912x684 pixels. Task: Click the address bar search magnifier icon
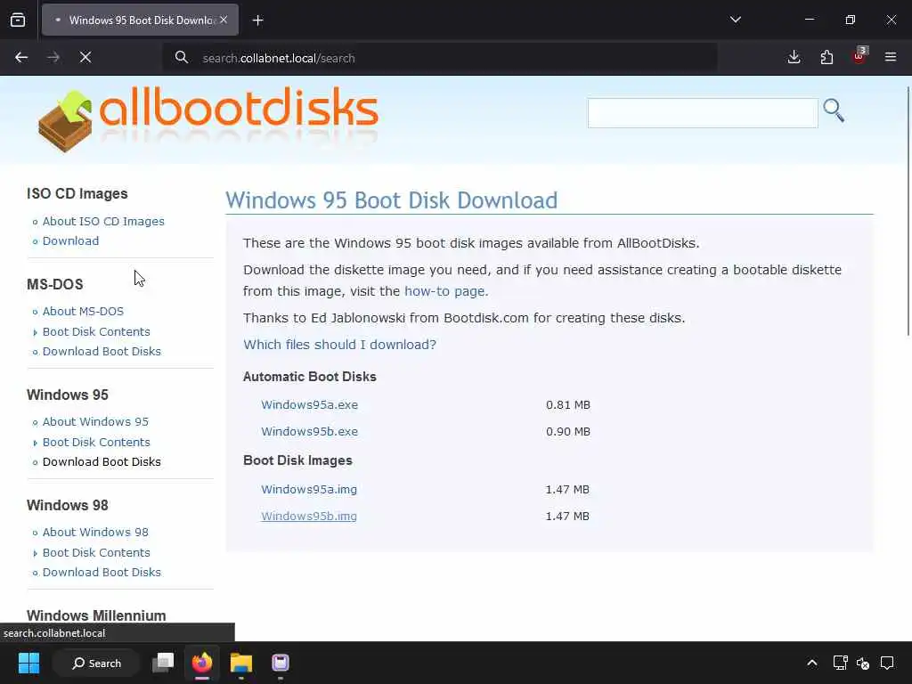[x=182, y=58]
